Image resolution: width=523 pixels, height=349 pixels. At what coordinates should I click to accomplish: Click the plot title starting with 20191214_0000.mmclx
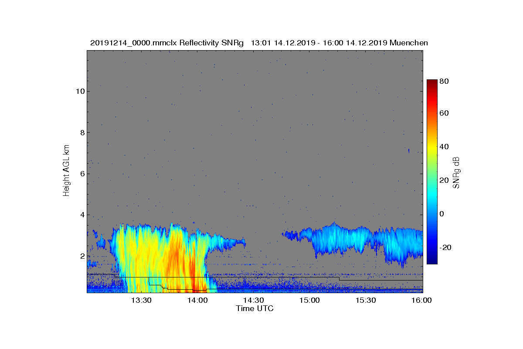pos(259,43)
